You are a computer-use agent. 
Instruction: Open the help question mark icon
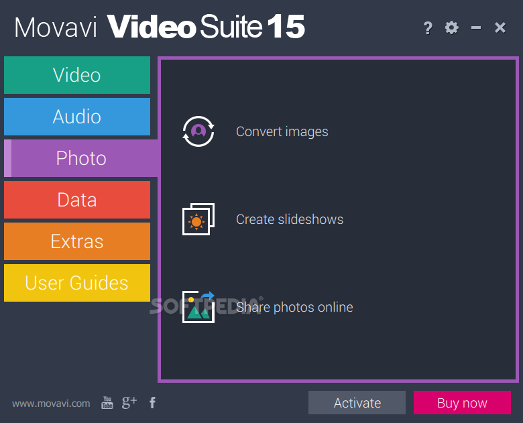click(x=428, y=28)
